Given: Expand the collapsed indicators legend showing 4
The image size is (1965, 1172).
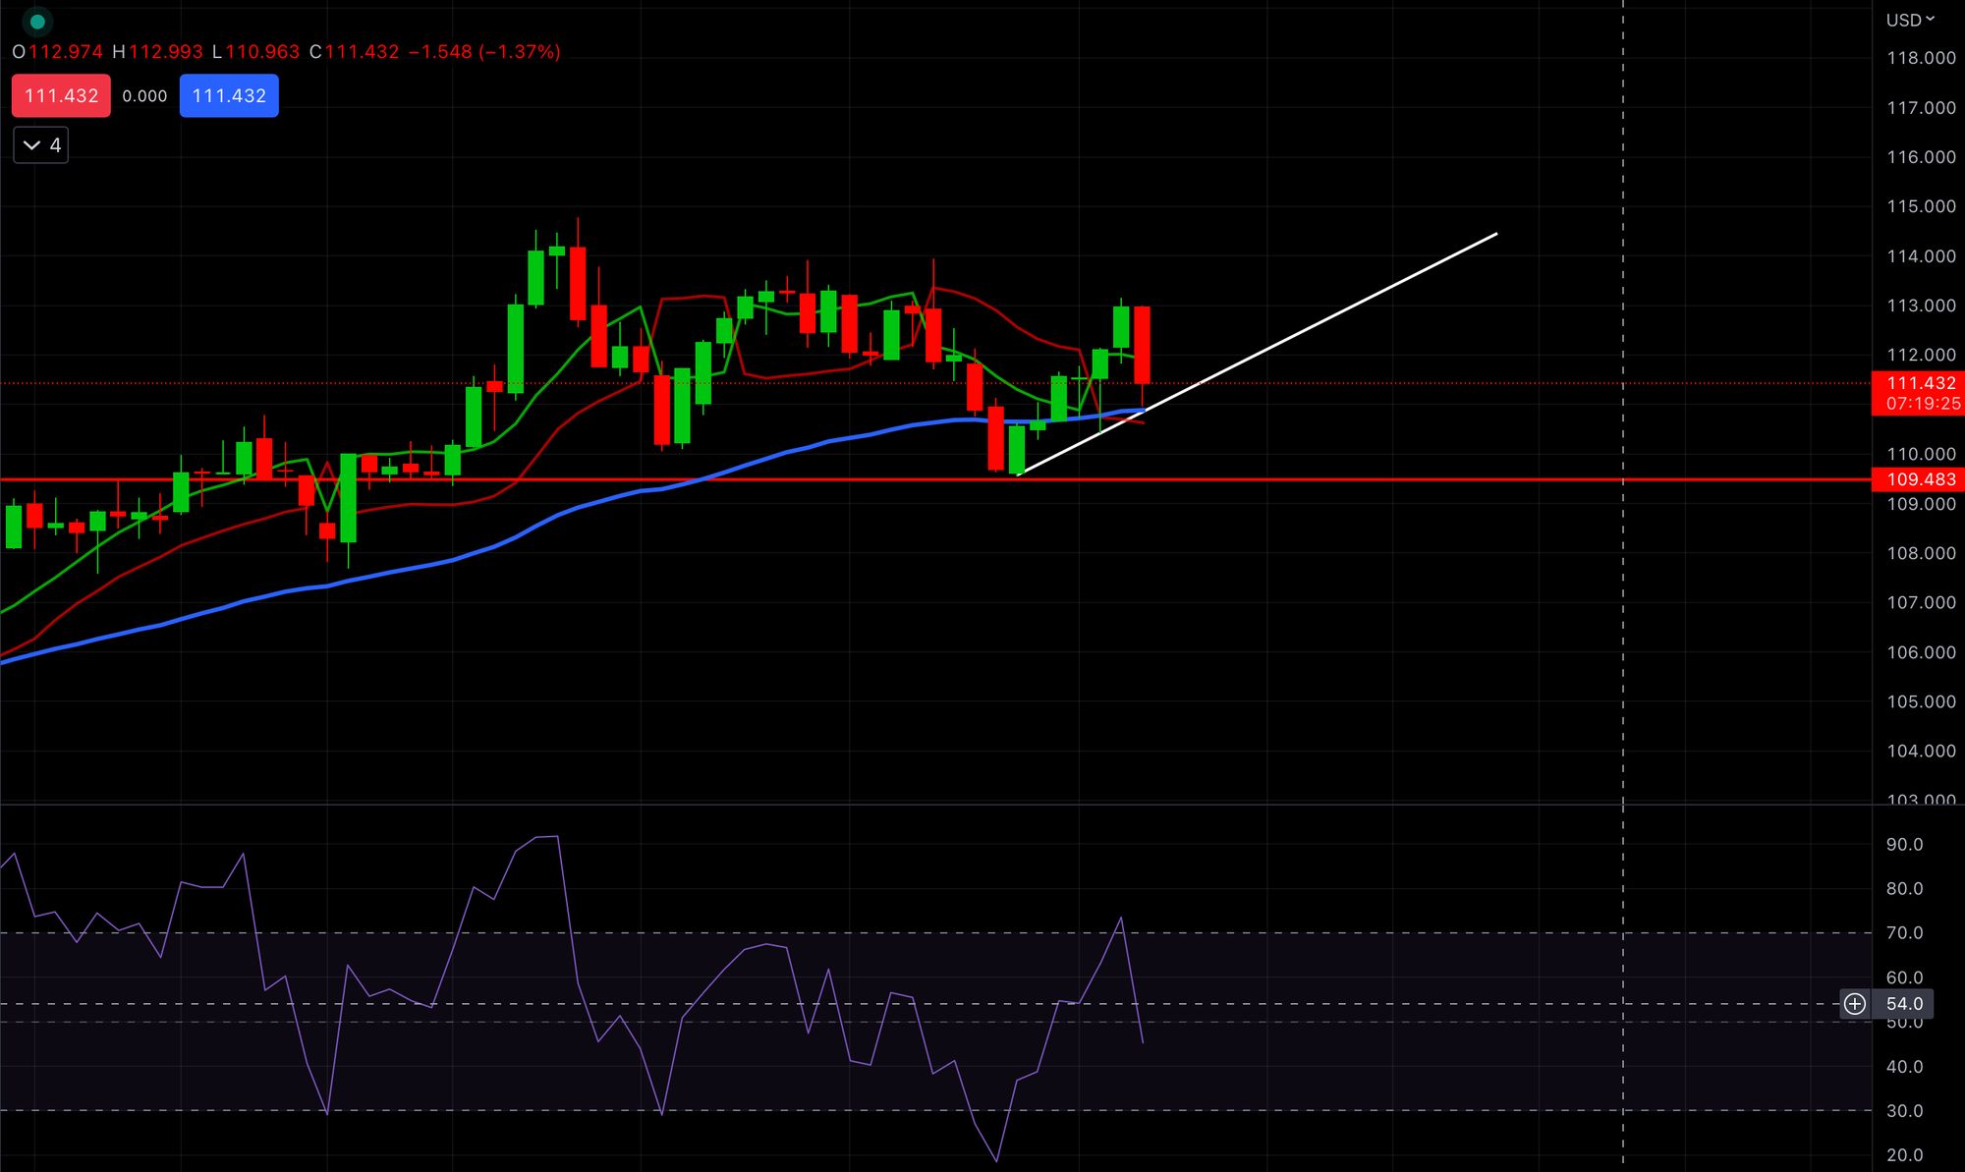Looking at the screenshot, I should tap(41, 145).
